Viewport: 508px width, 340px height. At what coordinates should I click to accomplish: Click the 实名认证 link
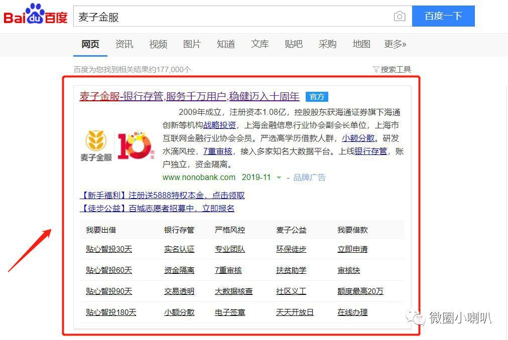coord(179,249)
